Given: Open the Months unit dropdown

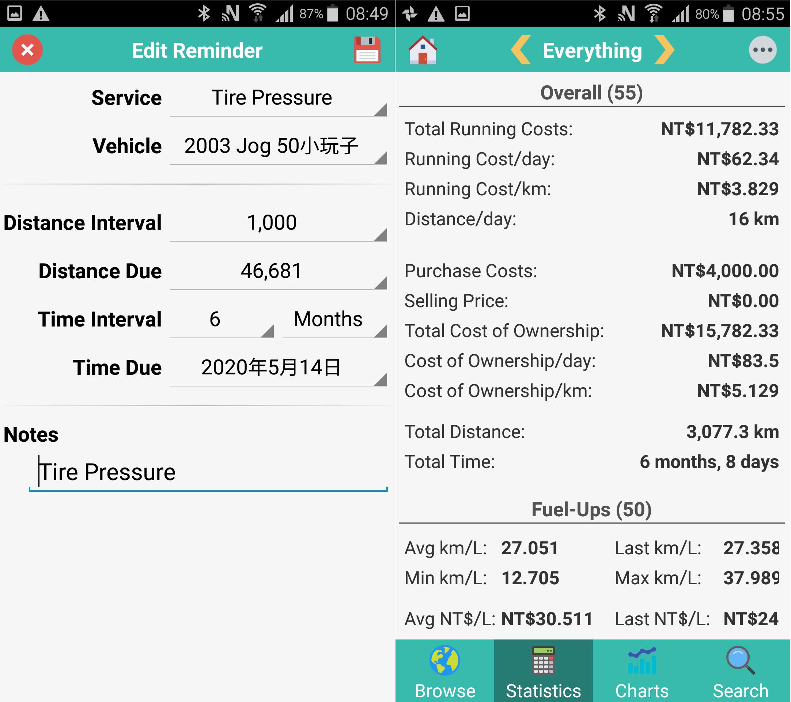Looking at the screenshot, I should pyautogui.click(x=334, y=320).
